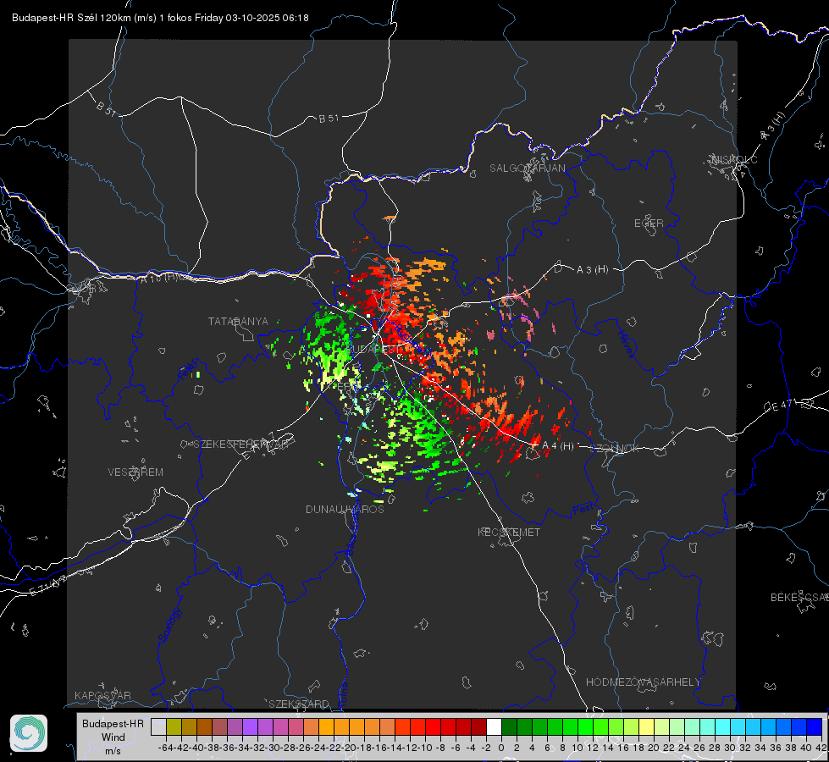Image resolution: width=829 pixels, height=762 pixels.
Task: Select the grey swatch left of -64
Action: [158, 726]
